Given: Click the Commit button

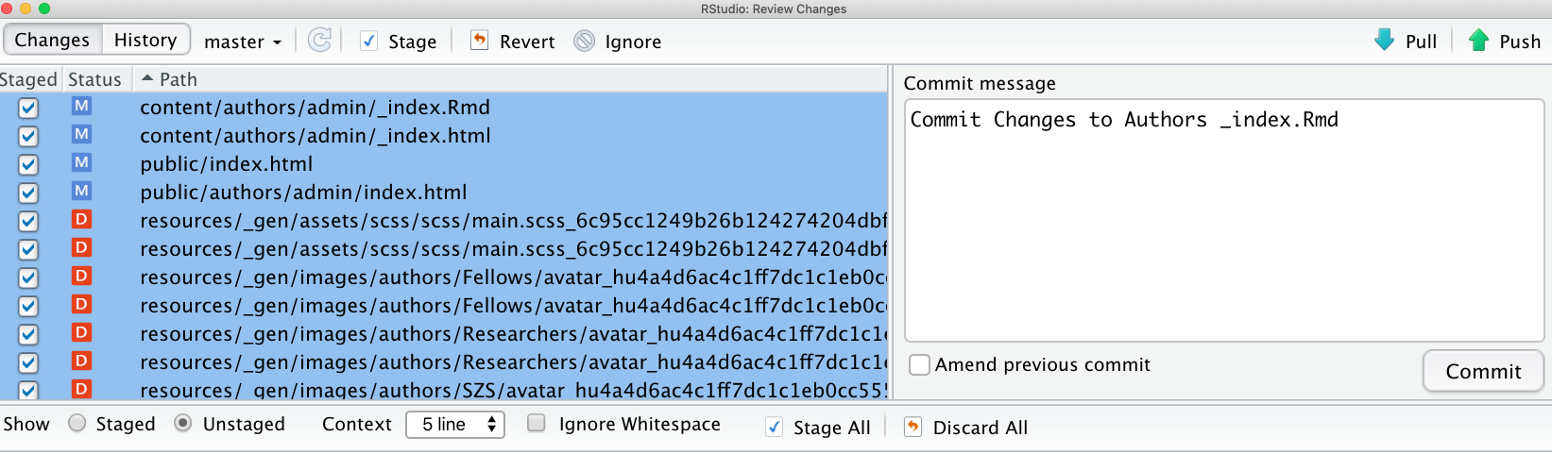Looking at the screenshot, I should pos(1483,371).
